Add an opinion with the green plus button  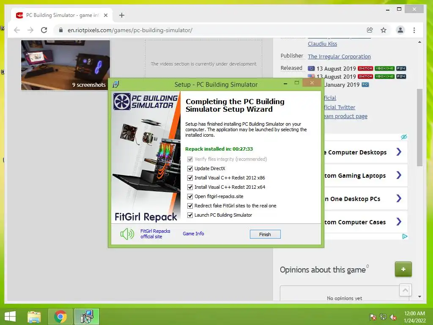[403, 269]
